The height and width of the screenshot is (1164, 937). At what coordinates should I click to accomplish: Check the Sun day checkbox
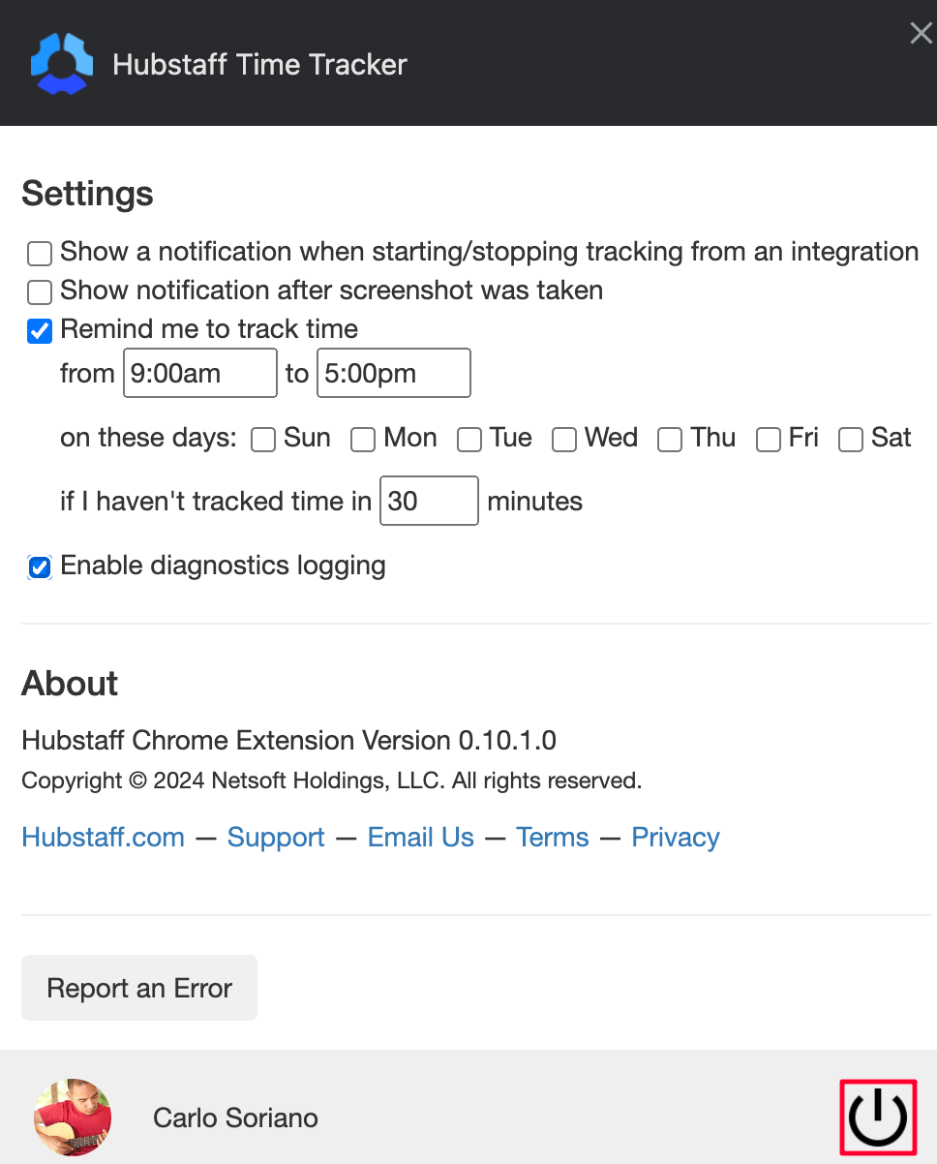263,440
